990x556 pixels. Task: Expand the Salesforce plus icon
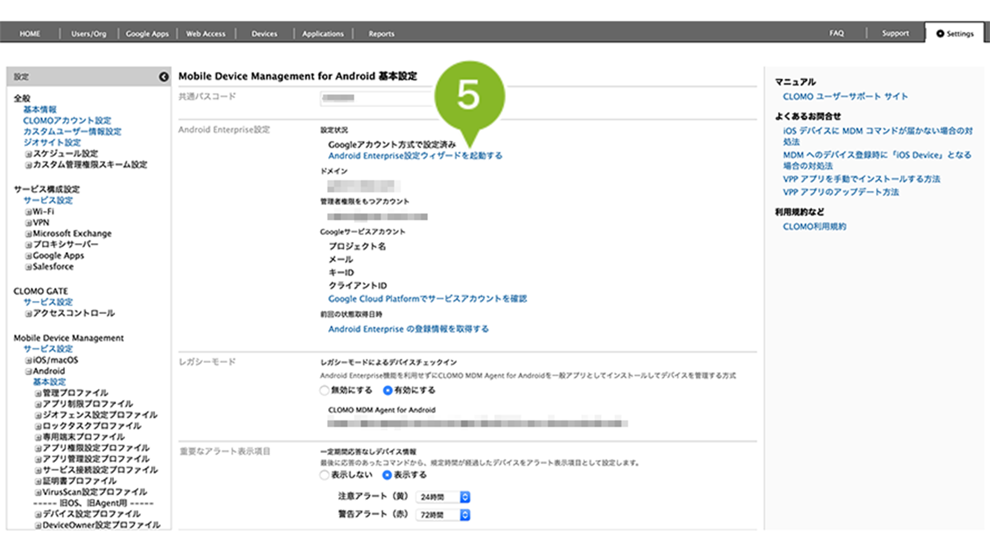click(x=28, y=267)
